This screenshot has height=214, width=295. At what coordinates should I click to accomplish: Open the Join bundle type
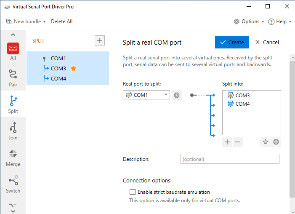(13, 131)
